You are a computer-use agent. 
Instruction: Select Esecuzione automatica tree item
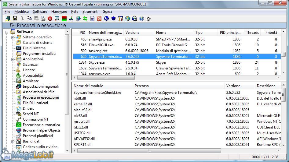coord(41,125)
